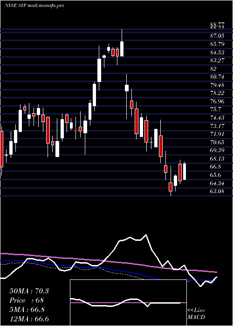Click the 70.65 price axis label
Viewport: 233px width, 326px height.
tap(217, 143)
